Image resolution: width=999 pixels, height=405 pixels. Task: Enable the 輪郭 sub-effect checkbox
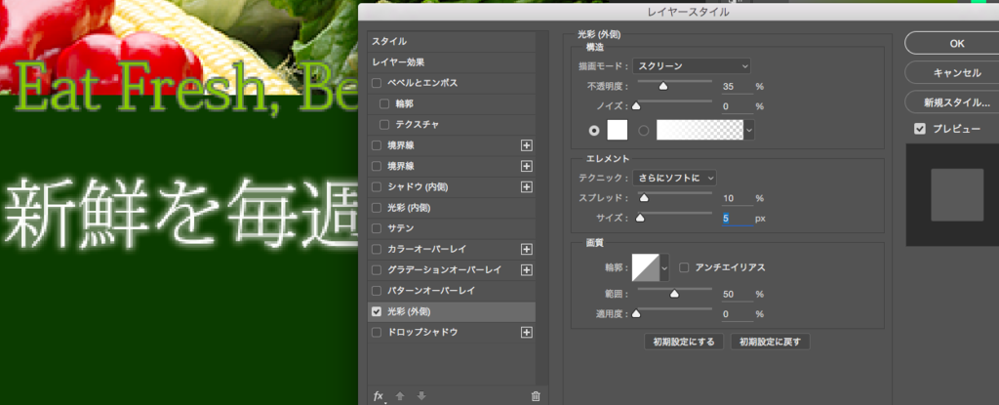pos(384,103)
